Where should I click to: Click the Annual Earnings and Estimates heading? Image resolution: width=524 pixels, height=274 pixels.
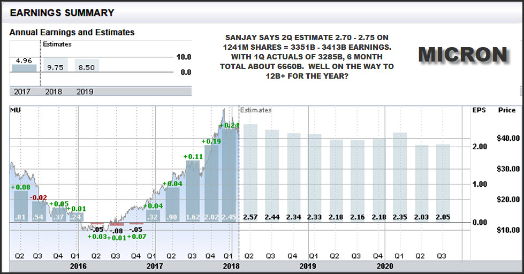point(72,33)
